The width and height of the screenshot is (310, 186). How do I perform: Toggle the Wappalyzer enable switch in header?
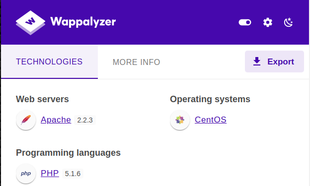[x=245, y=22]
